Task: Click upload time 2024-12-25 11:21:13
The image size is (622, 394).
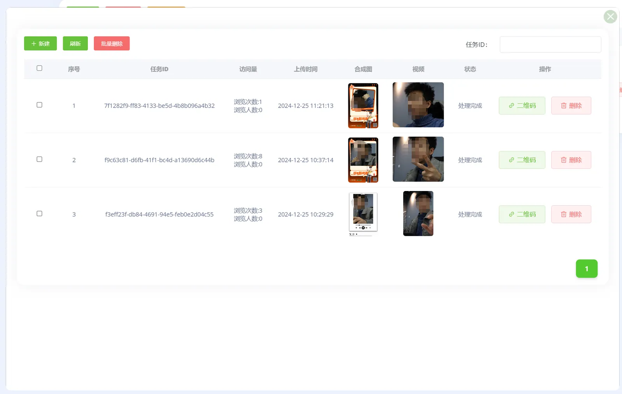Action: 306,106
